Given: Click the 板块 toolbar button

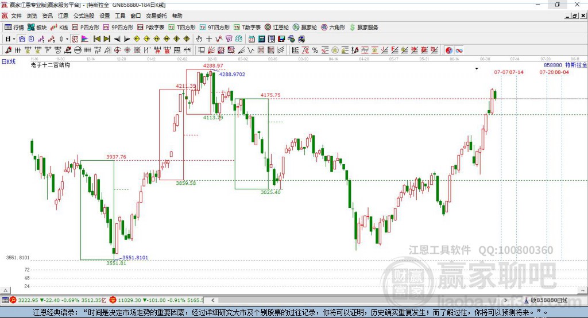Looking at the screenshot, I should pos(37,28).
